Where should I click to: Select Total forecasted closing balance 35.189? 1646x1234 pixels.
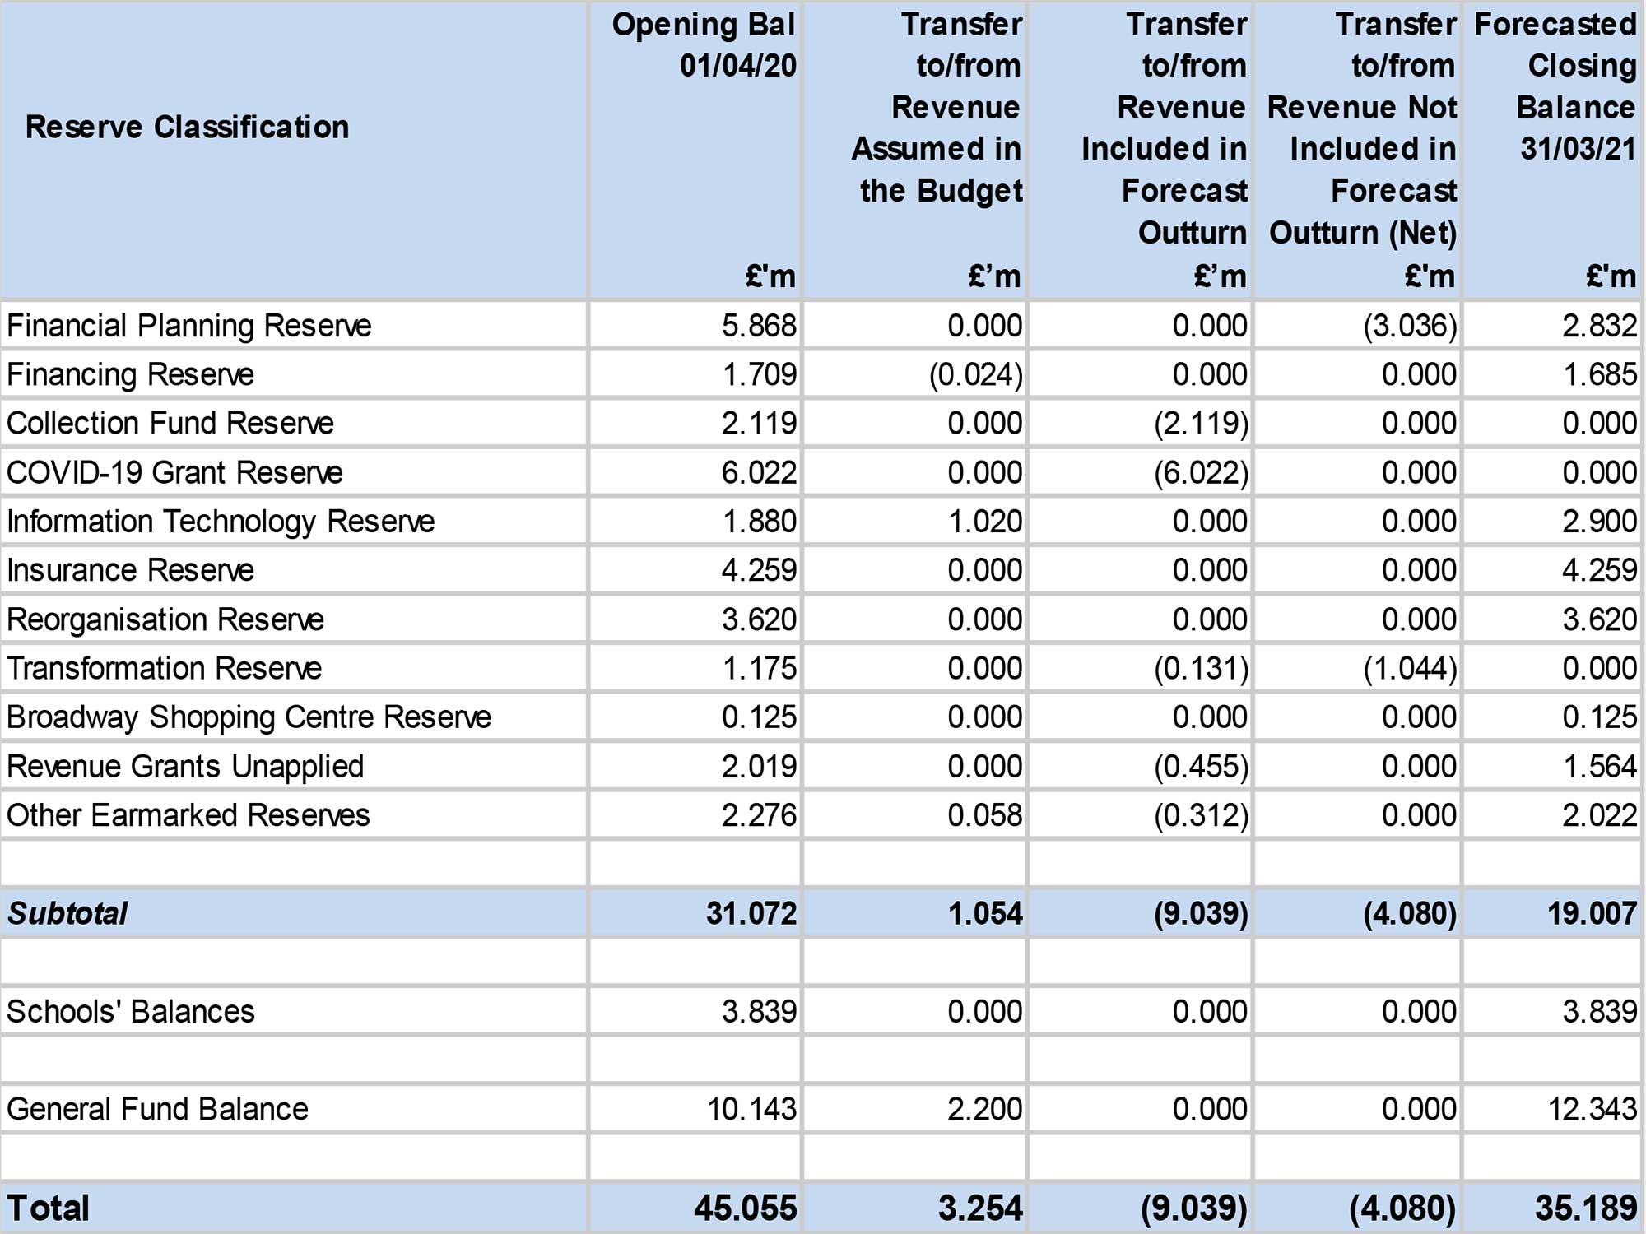(x=1585, y=1208)
